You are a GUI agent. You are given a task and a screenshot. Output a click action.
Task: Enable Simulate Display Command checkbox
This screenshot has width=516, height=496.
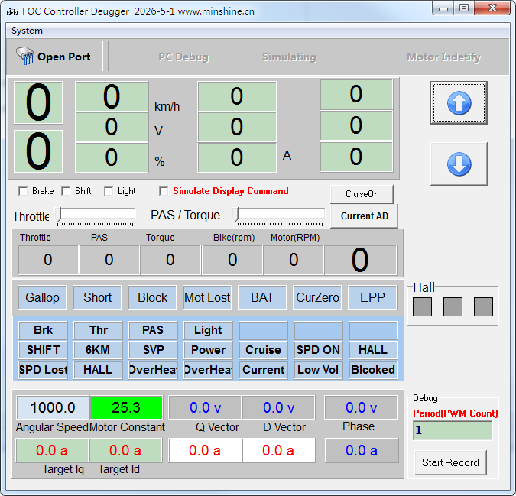(164, 191)
